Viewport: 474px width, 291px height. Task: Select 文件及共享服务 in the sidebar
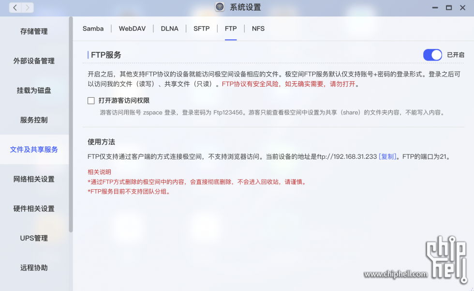point(34,150)
